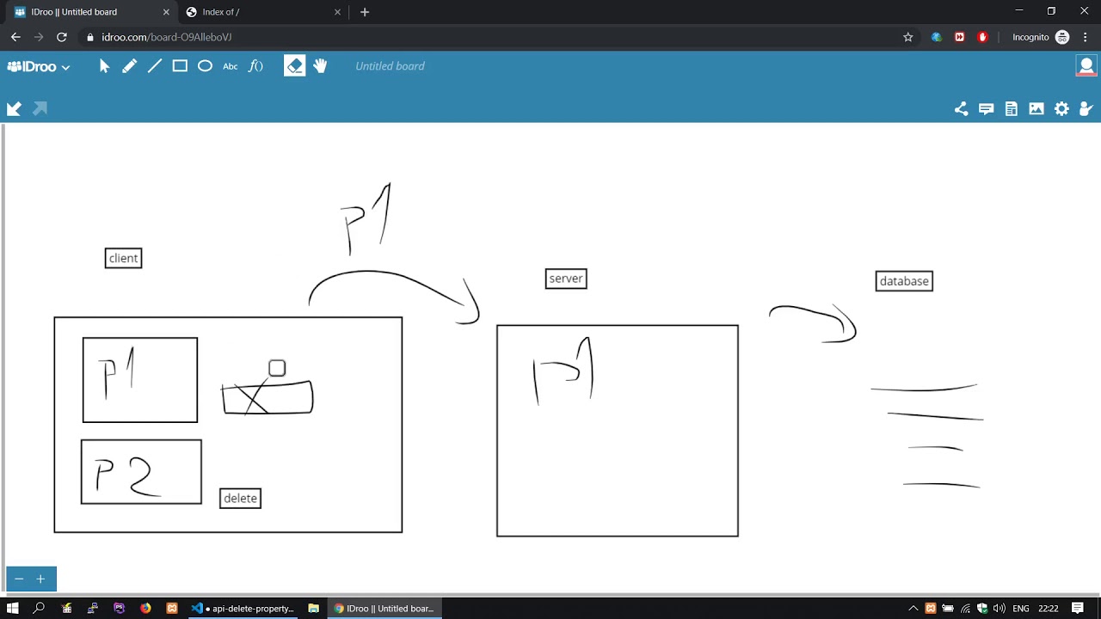
Task: Select the eraser tool
Action: tap(295, 66)
